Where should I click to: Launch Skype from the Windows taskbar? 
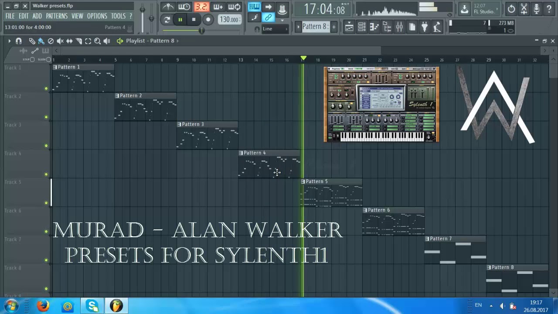tap(92, 306)
